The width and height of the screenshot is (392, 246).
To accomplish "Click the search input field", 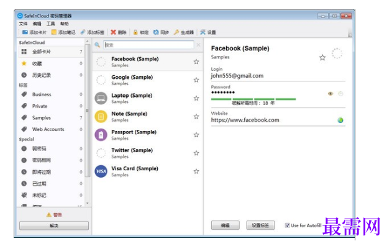I will pyautogui.click(x=148, y=45).
